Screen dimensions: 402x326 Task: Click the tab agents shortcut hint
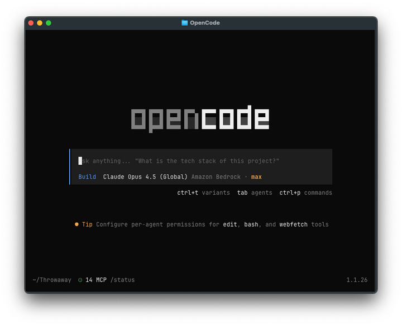click(x=255, y=193)
